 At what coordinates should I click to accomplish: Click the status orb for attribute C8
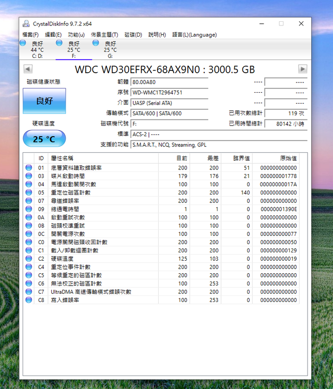coord(29,300)
